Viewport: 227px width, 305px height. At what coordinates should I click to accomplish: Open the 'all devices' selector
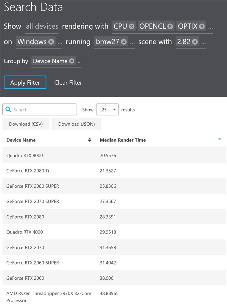click(x=42, y=27)
